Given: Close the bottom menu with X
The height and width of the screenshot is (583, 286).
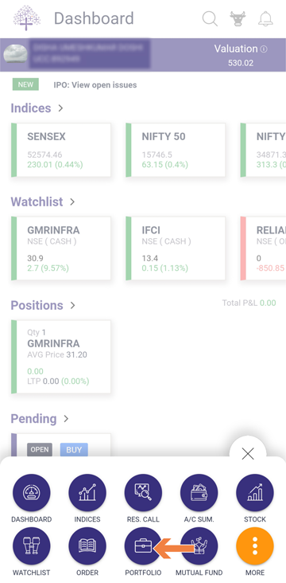Looking at the screenshot, I should click(x=248, y=454).
